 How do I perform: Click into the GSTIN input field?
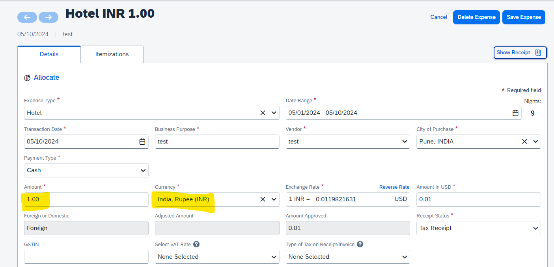pyautogui.click(x=86, y=257)
